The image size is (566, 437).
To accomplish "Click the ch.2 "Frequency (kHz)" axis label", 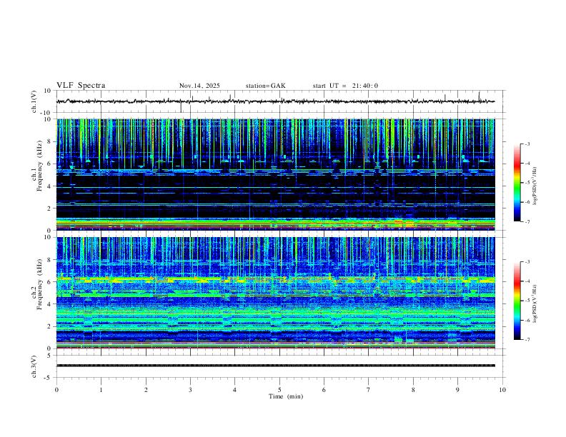I will point(39,284).
